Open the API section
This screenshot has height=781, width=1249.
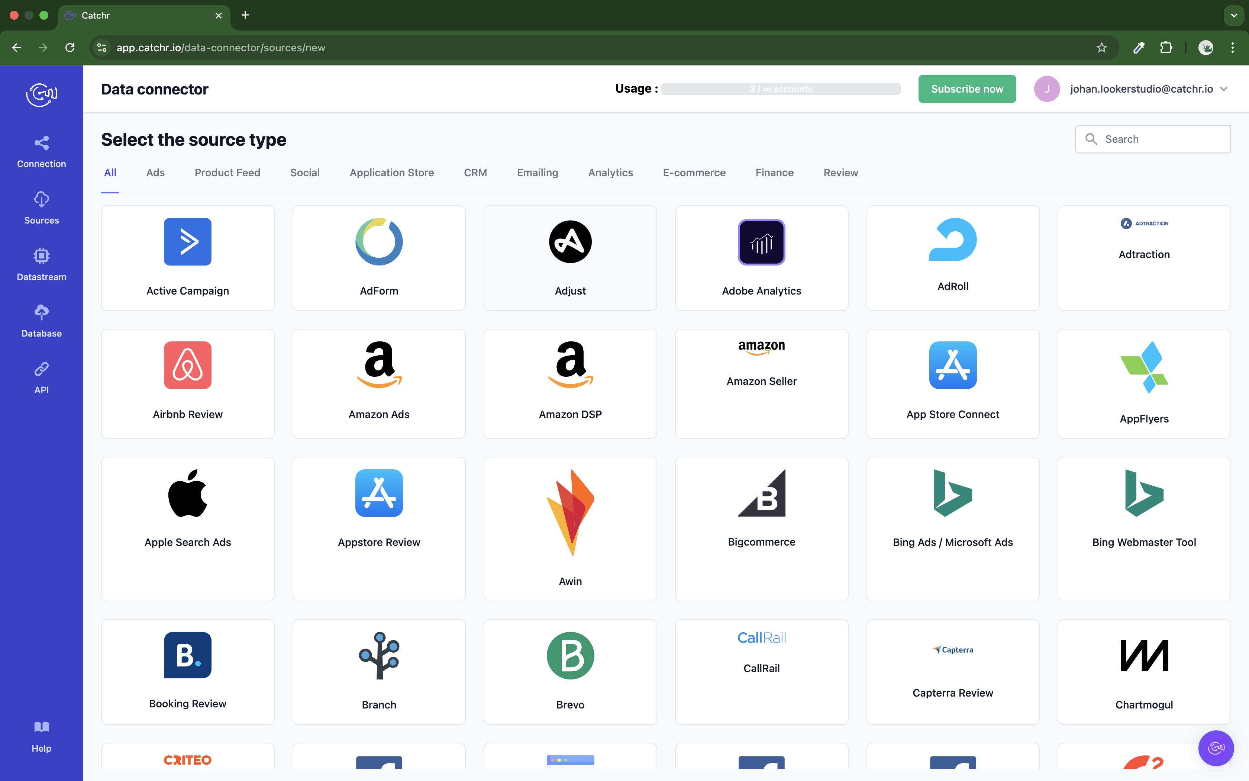41,378
